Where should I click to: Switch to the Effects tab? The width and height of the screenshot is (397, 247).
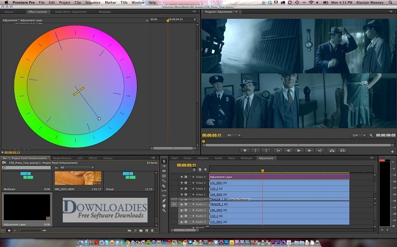tap(93, 158)
